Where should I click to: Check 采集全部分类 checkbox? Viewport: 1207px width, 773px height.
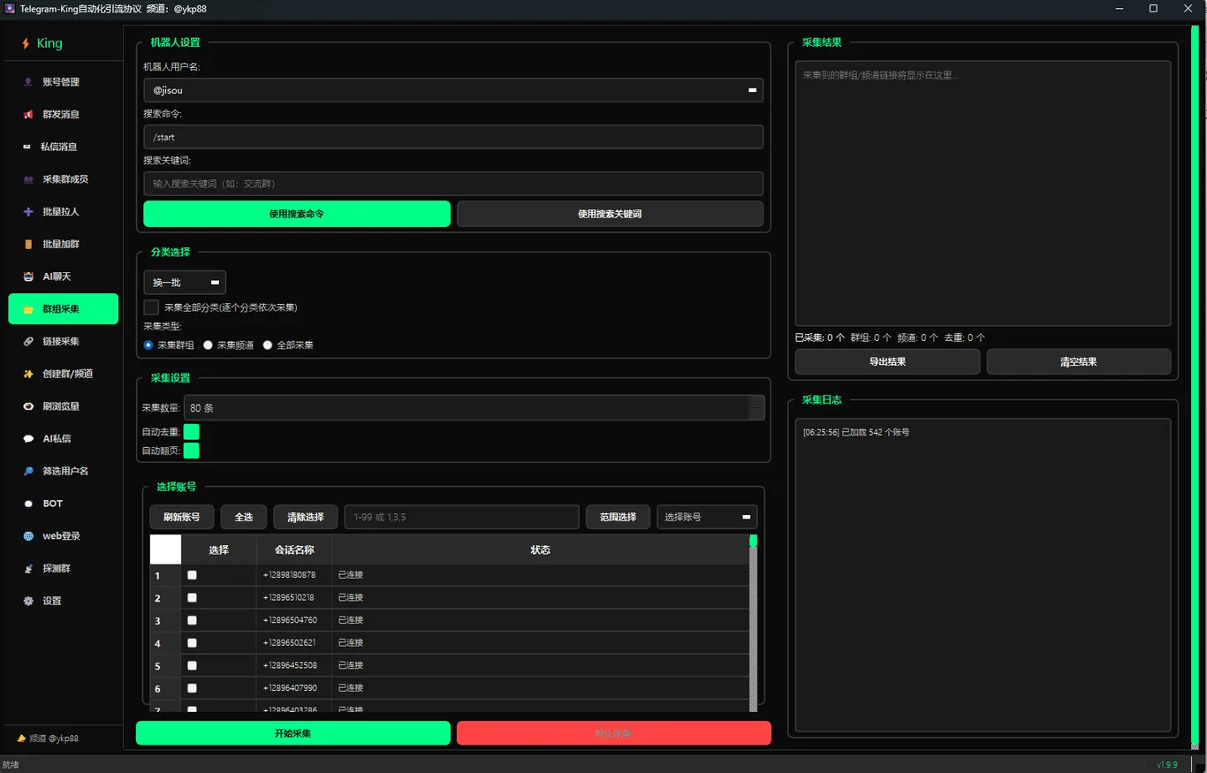pyautogui.click(x=151, y=307)
